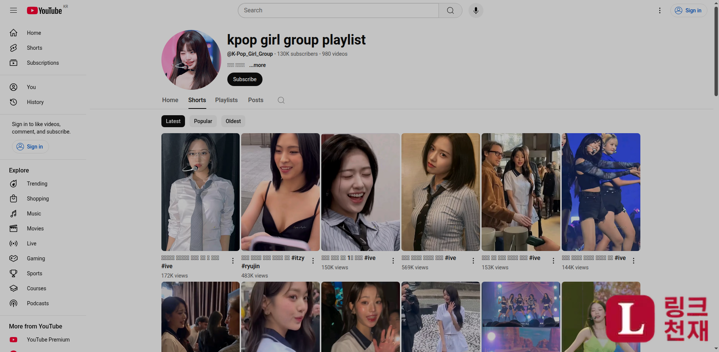Open watch History
This screenshot has width=719, height=352.
[43, 102]
